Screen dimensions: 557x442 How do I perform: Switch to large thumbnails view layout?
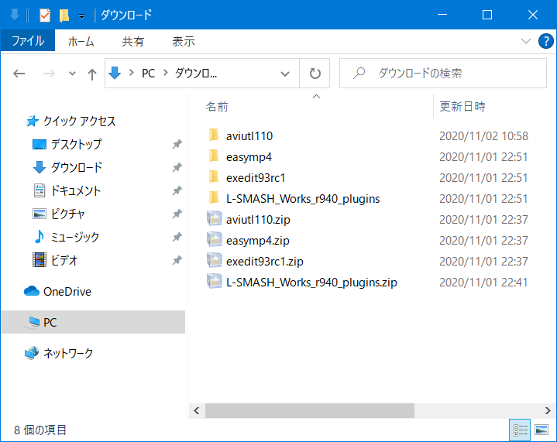(541, 430)
